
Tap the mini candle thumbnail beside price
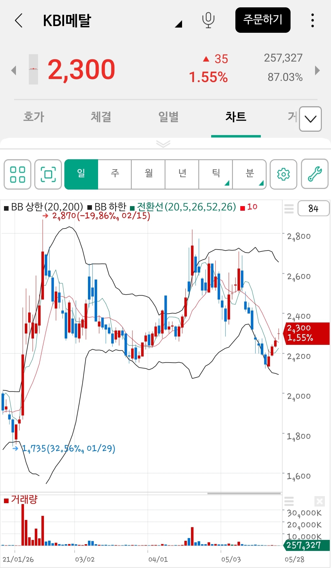pos(33,69)
